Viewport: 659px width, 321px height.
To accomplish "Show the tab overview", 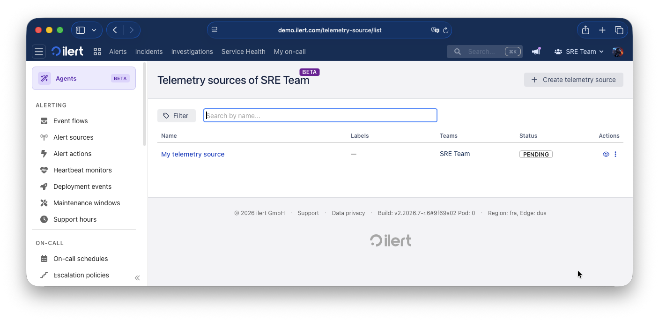I will point(619,30).
